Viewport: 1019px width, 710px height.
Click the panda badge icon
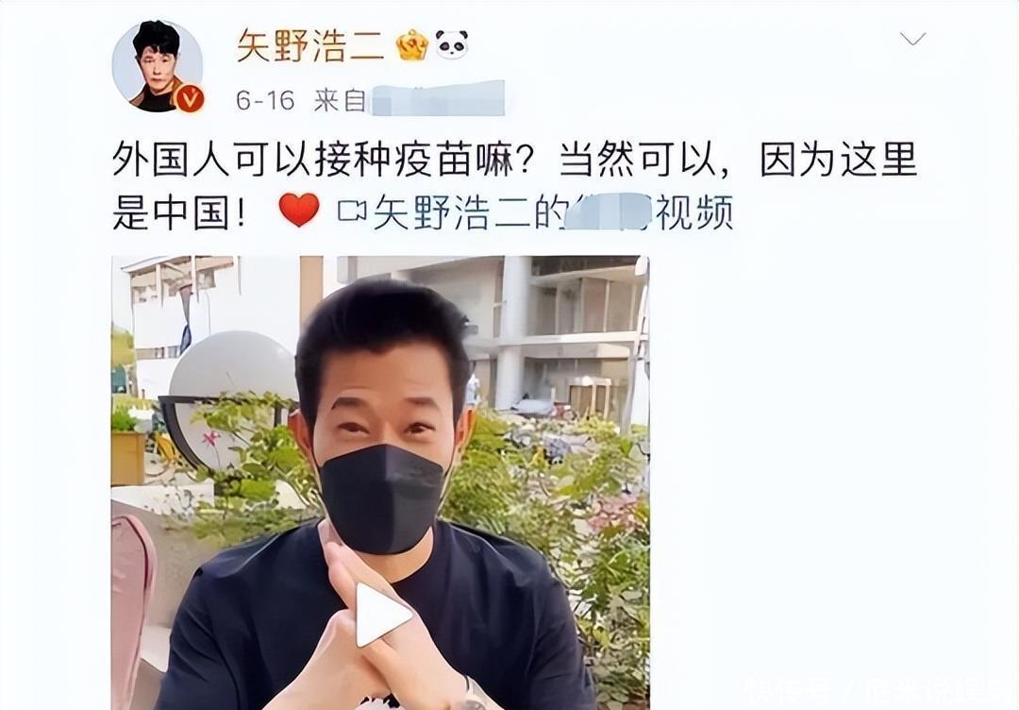pos(452,45)
